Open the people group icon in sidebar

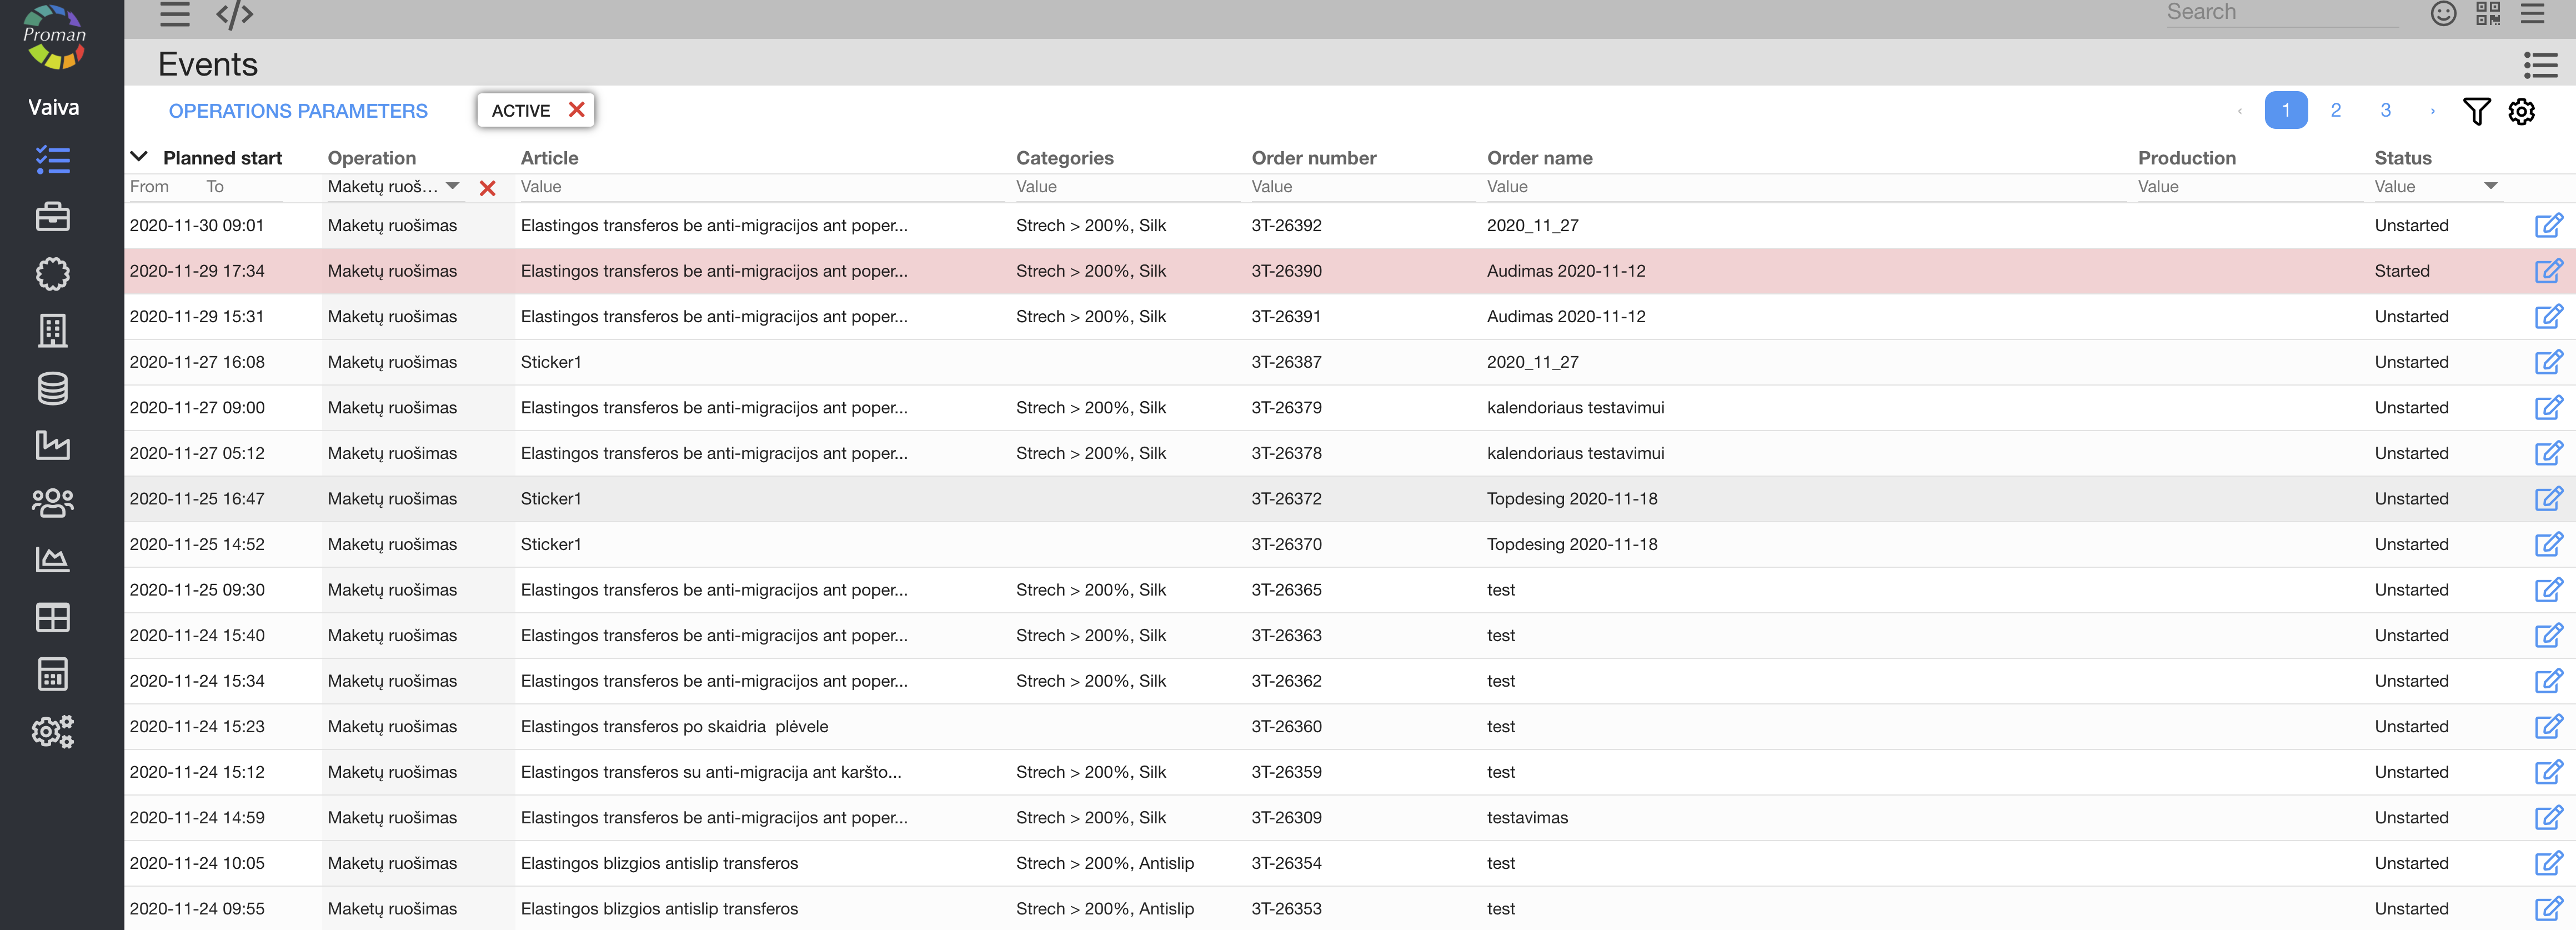click(x=52, y=502)
